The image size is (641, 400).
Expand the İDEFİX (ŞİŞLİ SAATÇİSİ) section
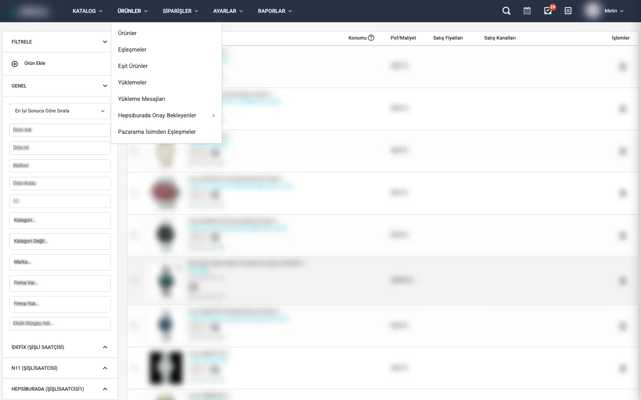pyautogui.click(x=105, y=347)
